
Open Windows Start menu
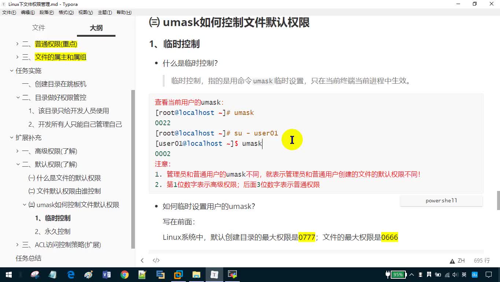8,274
